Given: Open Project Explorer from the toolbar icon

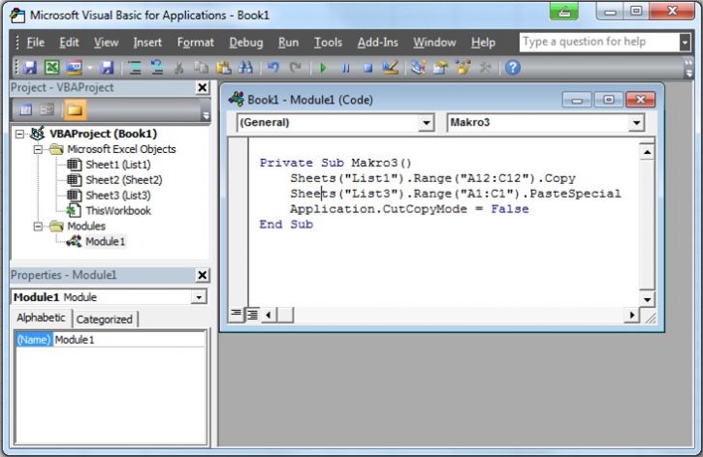Looking at the screenshot, I should coord(418,68).
